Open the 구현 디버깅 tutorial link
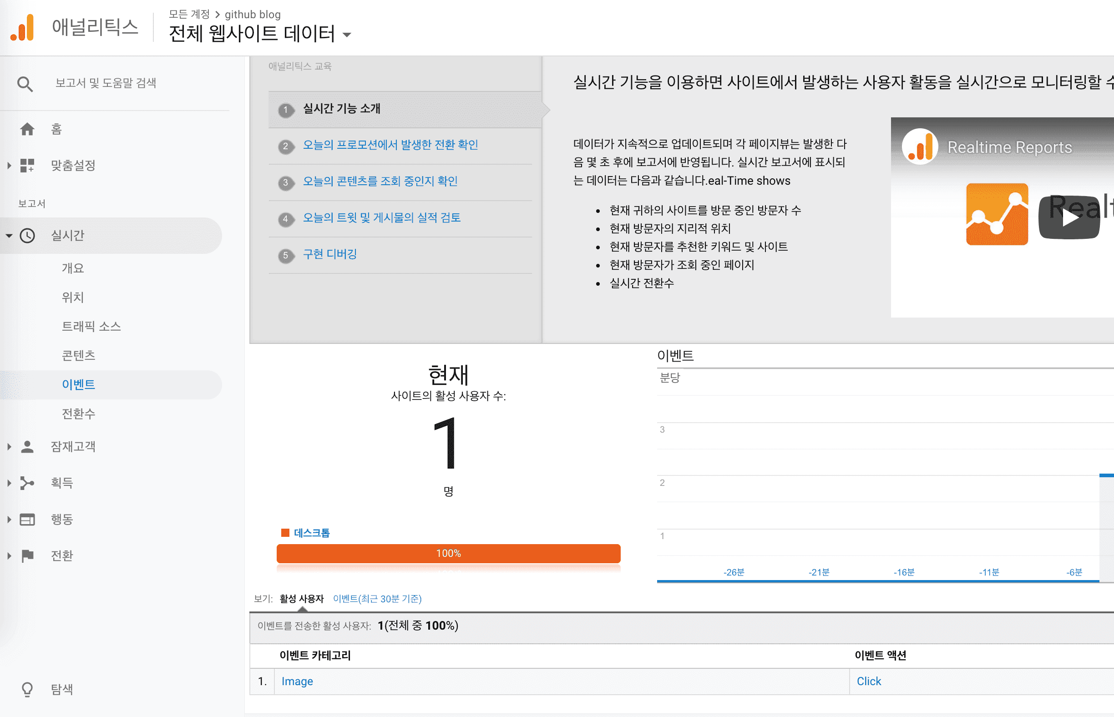Screen dimensions: 1114x717 click(330, 254)
